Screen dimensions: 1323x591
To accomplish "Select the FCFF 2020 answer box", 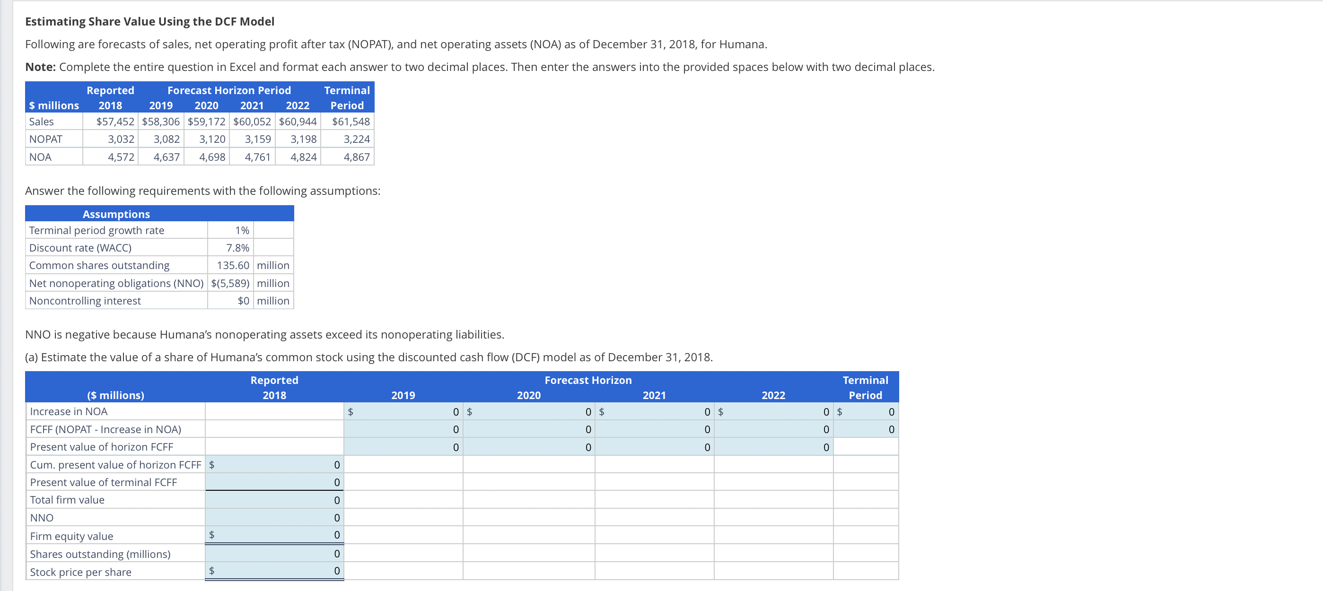I will coord(529,429).
